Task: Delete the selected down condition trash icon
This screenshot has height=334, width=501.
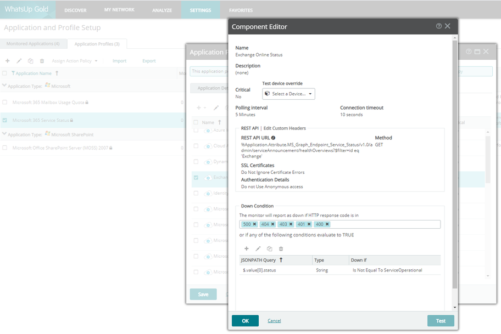Action: point(281,248)
